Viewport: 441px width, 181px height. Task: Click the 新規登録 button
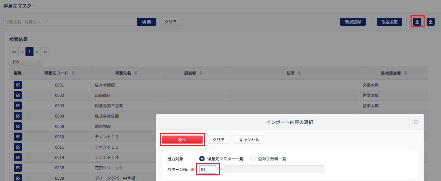(x=353, y=22)
